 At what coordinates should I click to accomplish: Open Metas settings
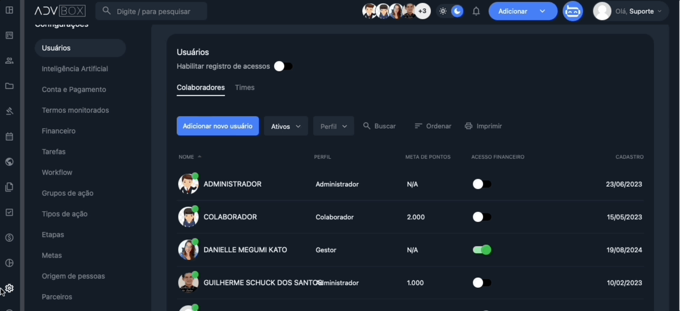pyautogui.click(x=52, y=256)
